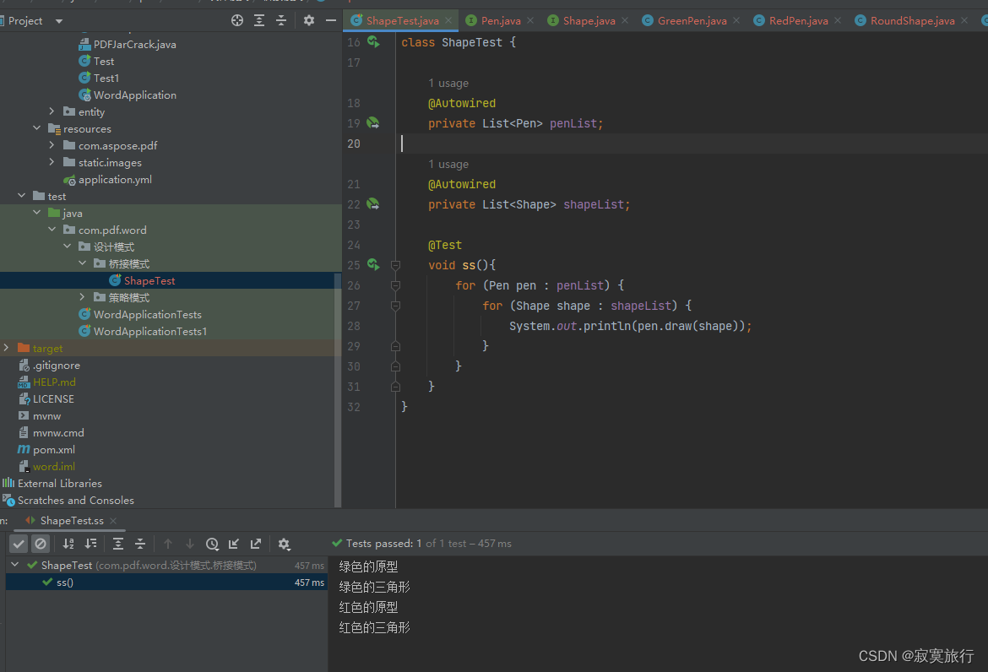Toggle show ignored tests button
Viewport: 988px width, 672px height.
click(x=41, y=544)
